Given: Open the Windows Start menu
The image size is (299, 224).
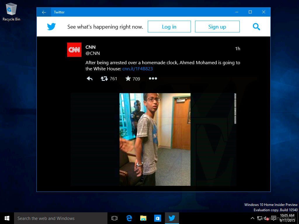Looking at the screenshot, I should [x=7, y=218].
